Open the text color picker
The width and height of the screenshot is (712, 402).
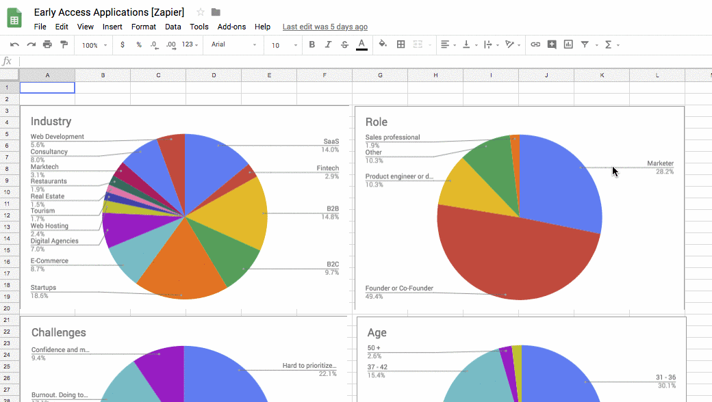pos(361,44)
